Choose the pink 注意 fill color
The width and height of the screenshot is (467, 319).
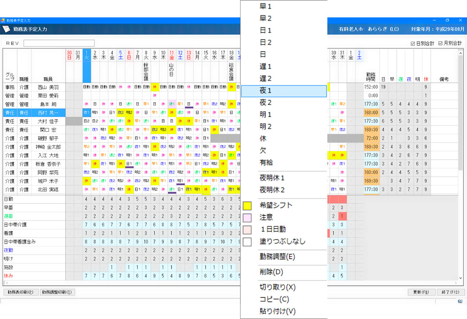(x=247, y=218)
